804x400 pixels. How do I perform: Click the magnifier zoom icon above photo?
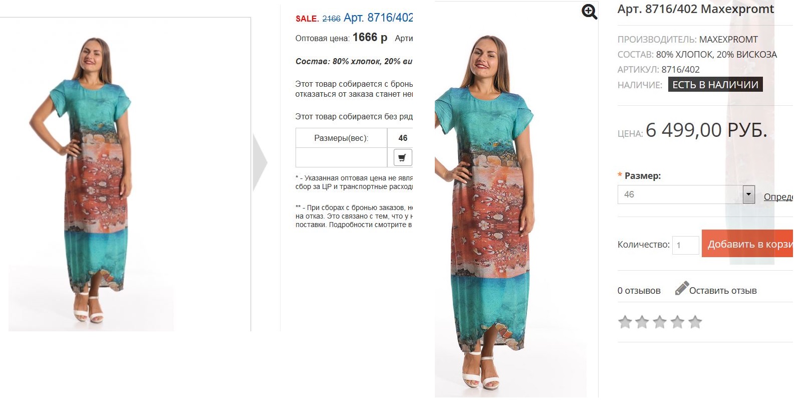pyautogui.click(x=589, y=12)
